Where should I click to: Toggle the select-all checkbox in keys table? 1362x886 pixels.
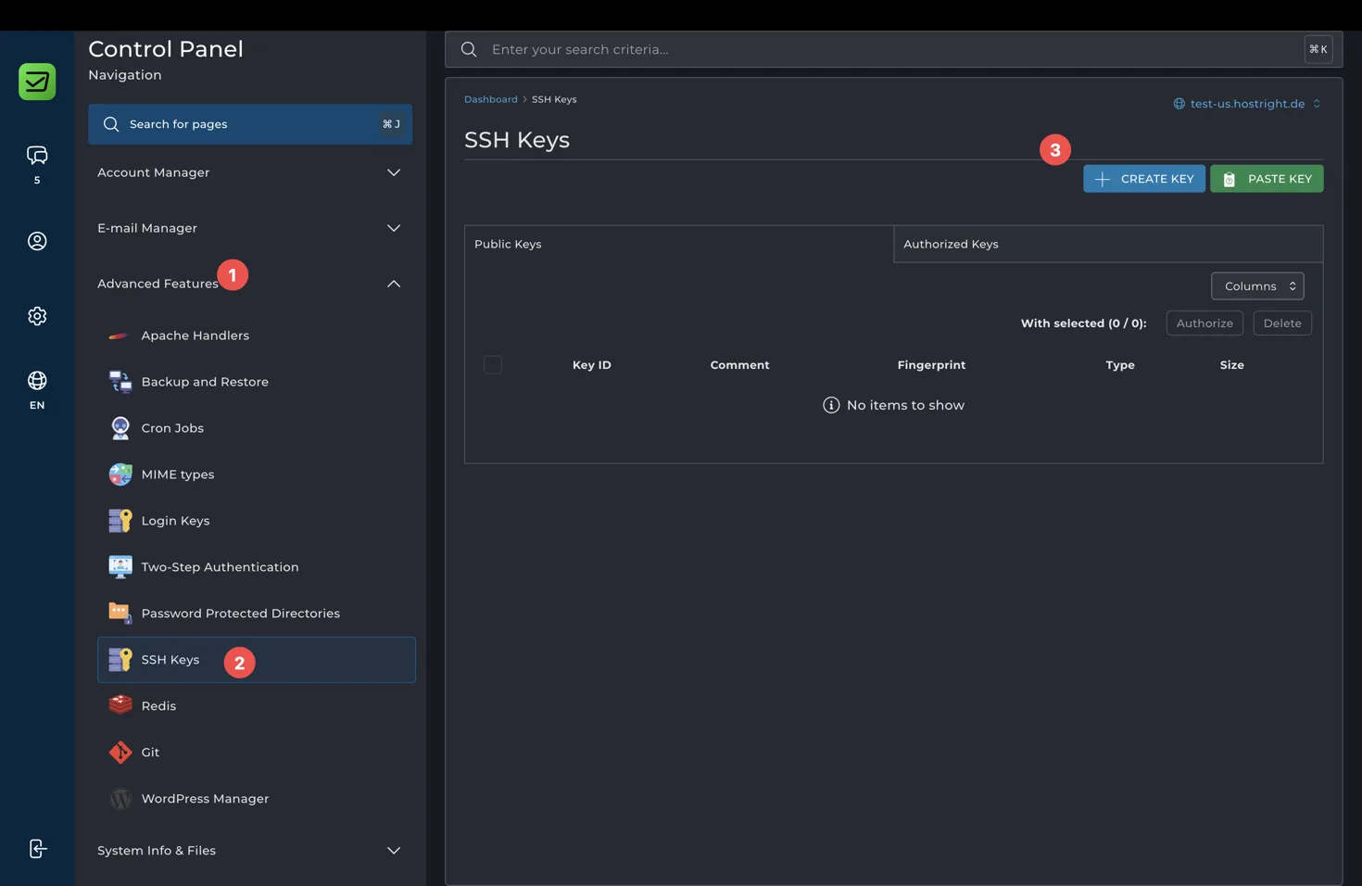tap(493, 365)
